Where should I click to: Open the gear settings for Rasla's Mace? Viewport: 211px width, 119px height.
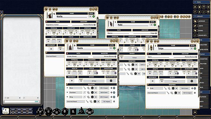click(111, 88)
